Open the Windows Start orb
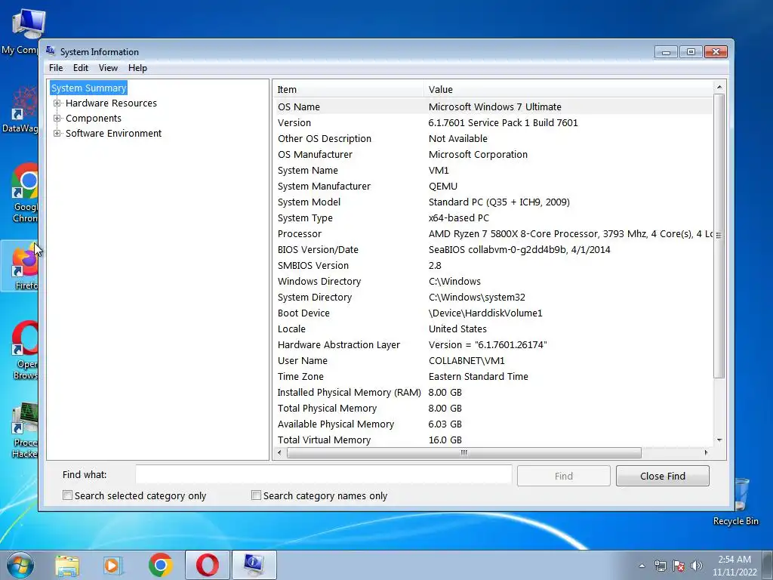 point(20,565)
